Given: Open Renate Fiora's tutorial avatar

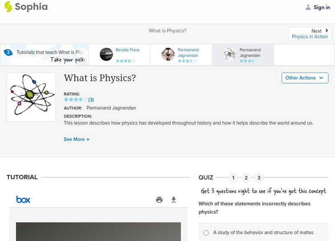Looking at the screenshot, I should click(106, 54).
